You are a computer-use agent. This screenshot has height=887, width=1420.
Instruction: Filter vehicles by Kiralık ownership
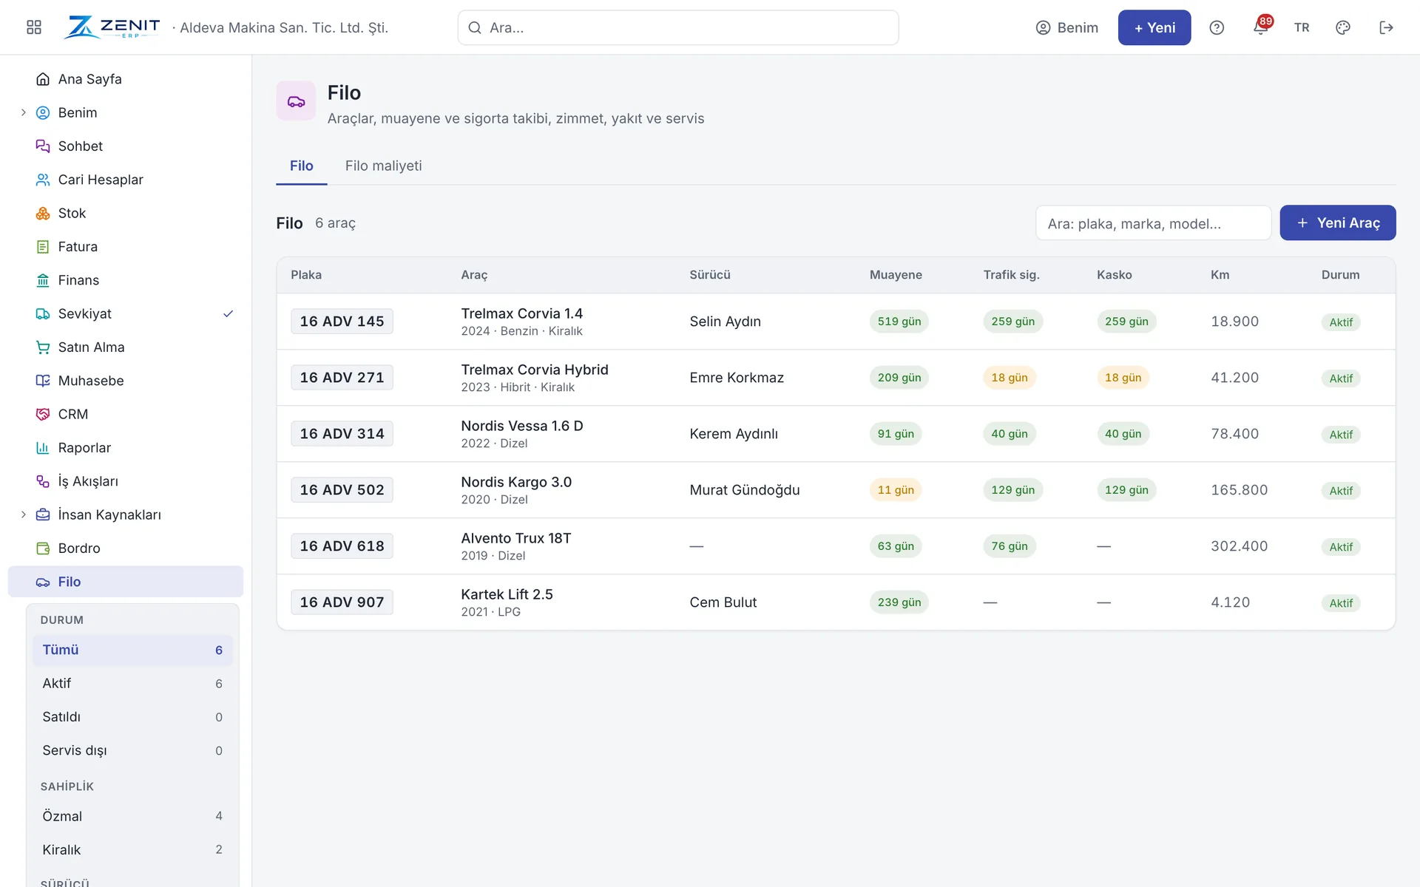(x=132, y=849)
